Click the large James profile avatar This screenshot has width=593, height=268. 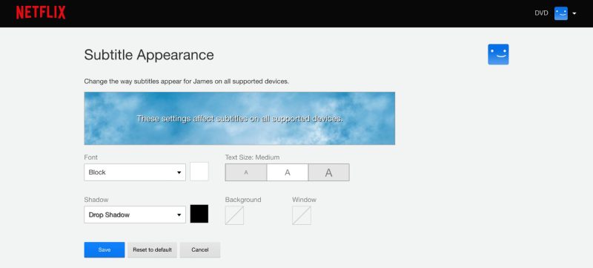(498, 54)
